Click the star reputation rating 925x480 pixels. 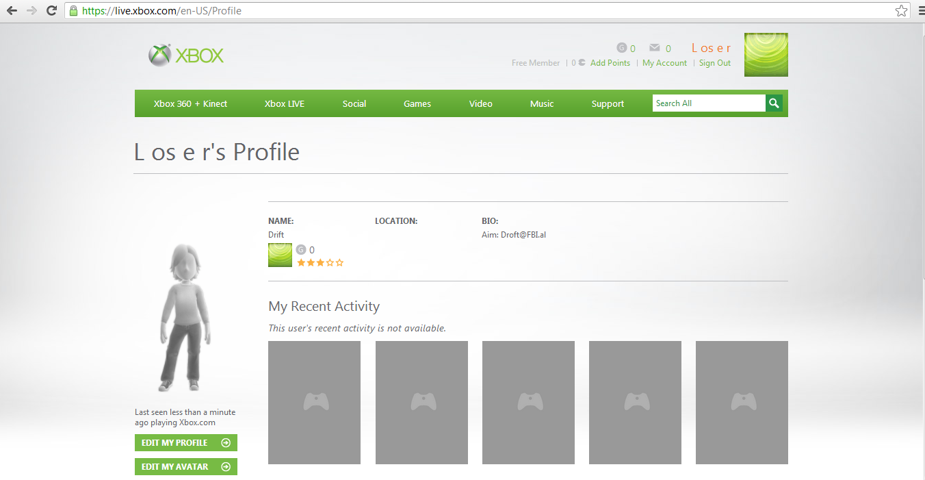point(320,262)
